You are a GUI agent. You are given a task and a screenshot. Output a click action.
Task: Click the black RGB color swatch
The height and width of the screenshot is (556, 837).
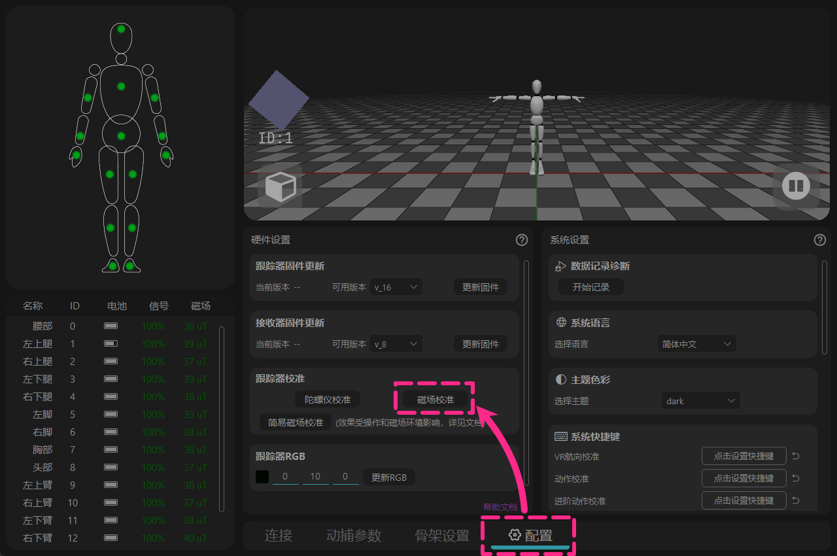coord(262,477)
